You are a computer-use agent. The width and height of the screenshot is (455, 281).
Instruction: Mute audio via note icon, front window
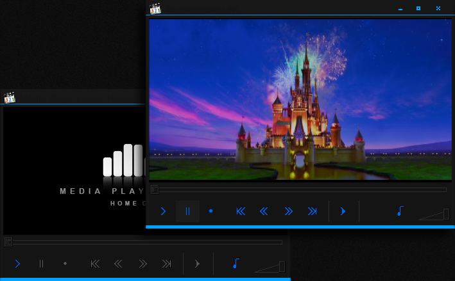click(x=400, y=211)
